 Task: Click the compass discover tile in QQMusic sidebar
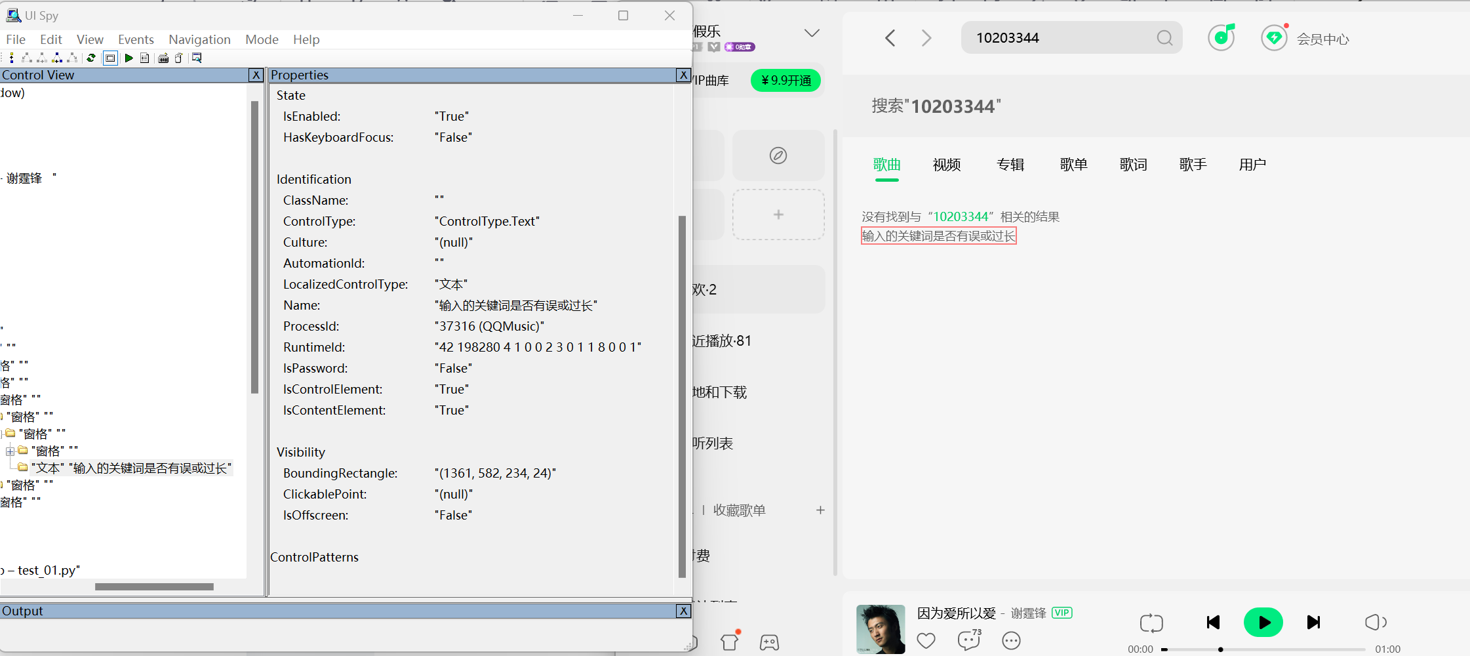(778, 155)
